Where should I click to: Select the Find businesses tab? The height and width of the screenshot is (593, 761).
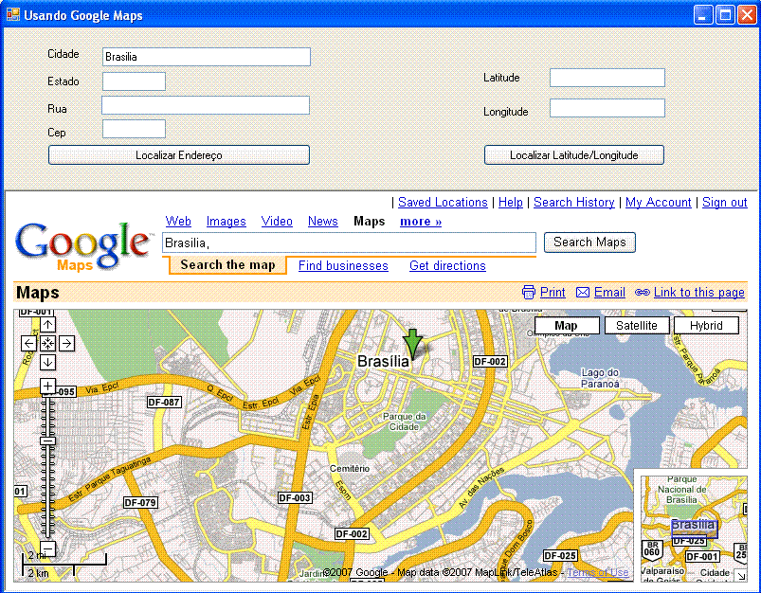343,266
